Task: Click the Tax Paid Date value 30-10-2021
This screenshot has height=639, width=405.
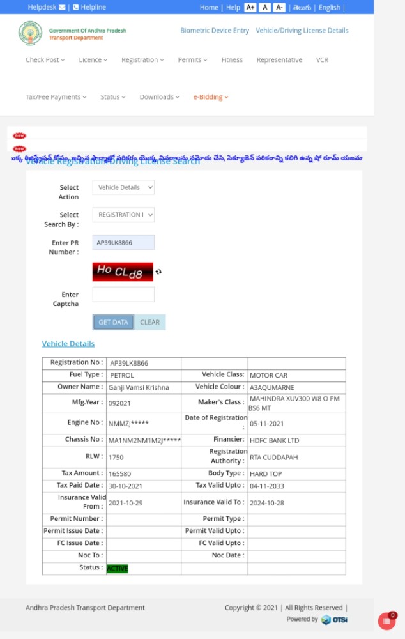Action: (x=125, y=486)
